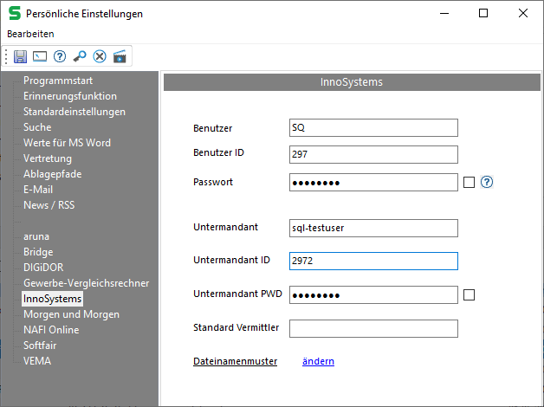Click the circled X toolbar icon

(x=100, y=56)
